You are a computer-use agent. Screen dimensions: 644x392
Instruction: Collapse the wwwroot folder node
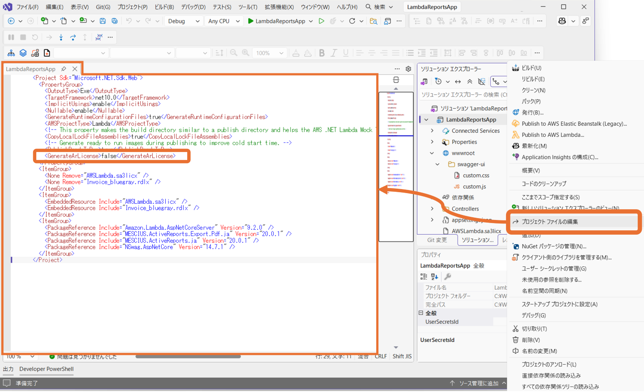click(x=432, y=153)
